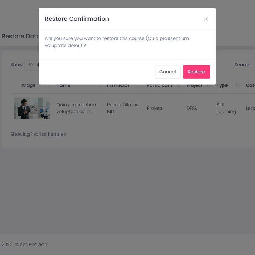Click the DFSK project cell

[x=192, y=108]
